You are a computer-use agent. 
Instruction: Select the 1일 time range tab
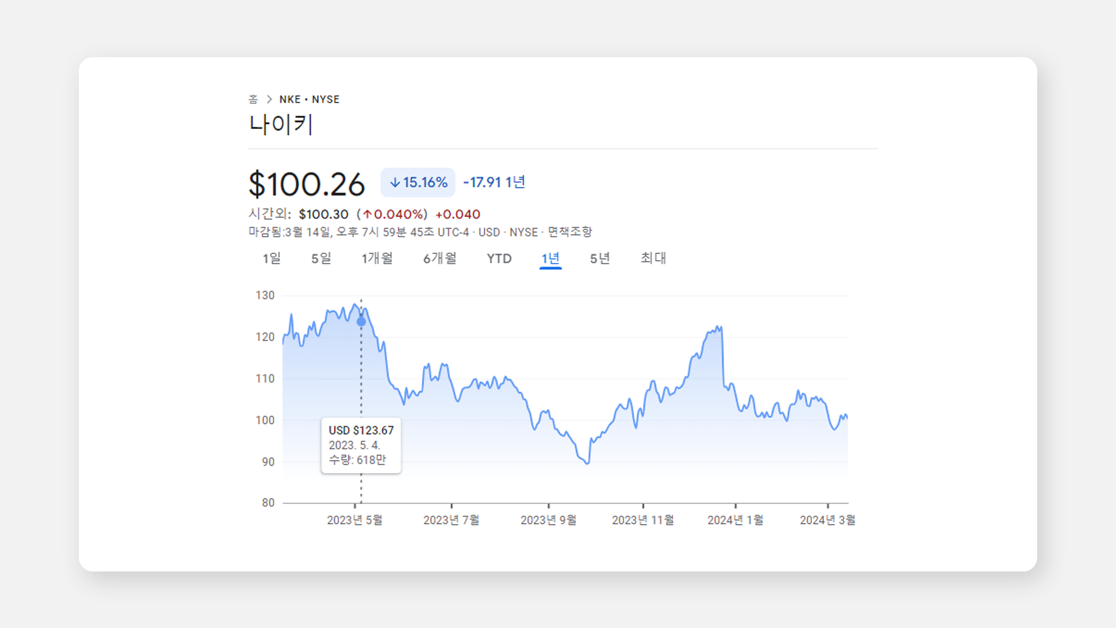(x=271, y=258)
